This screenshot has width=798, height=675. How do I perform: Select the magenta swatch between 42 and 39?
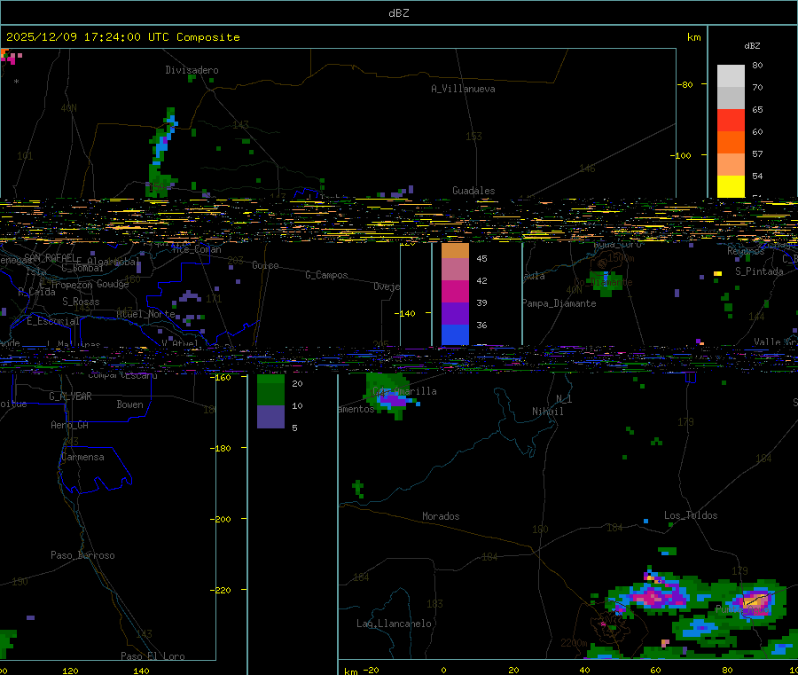455,291
